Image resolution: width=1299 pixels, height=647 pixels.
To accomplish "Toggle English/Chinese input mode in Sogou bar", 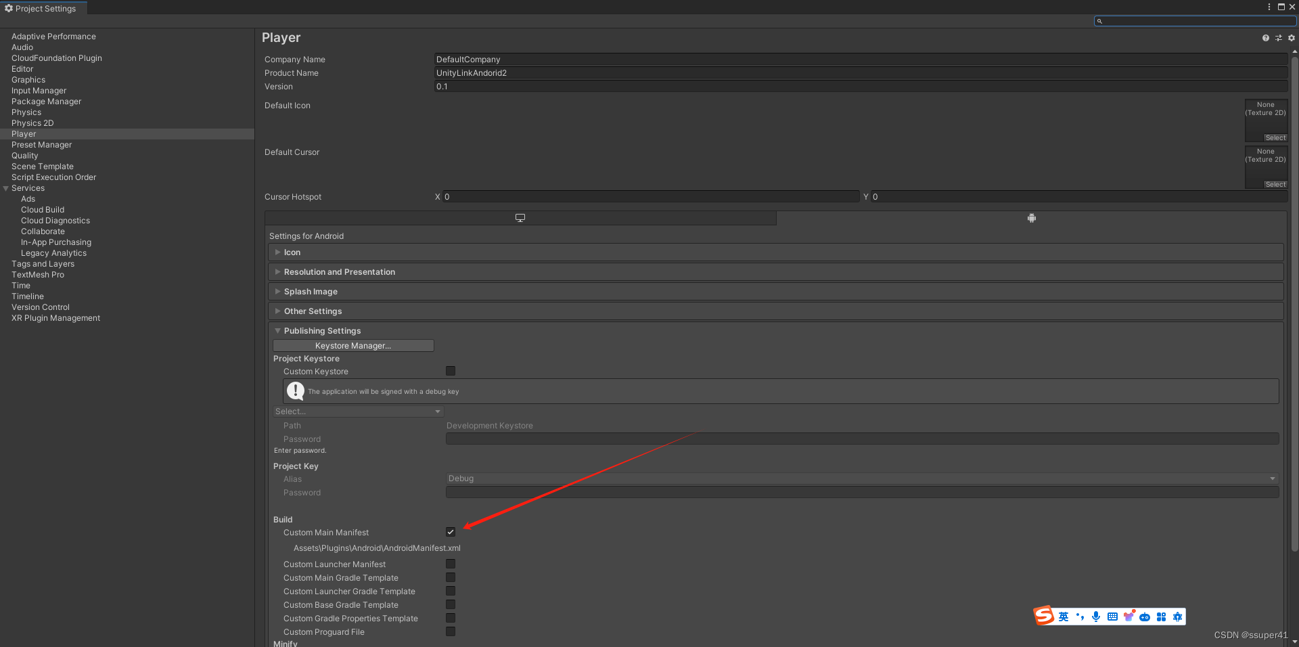I will 1064,617.
